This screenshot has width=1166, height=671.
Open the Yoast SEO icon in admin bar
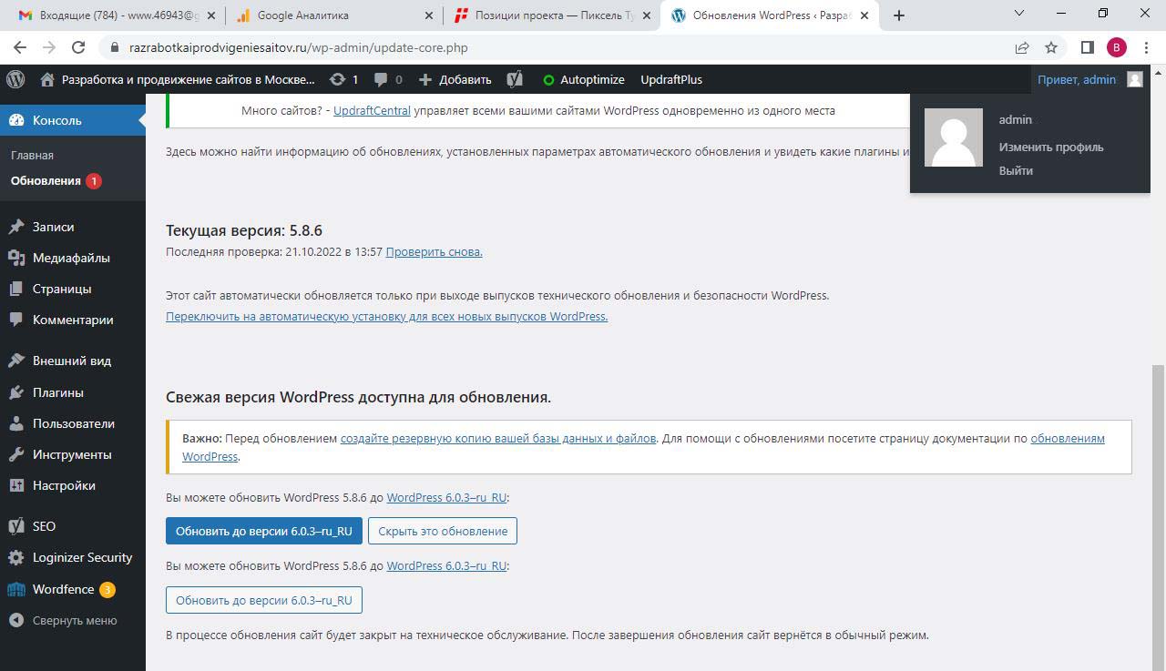click(515, 79)
